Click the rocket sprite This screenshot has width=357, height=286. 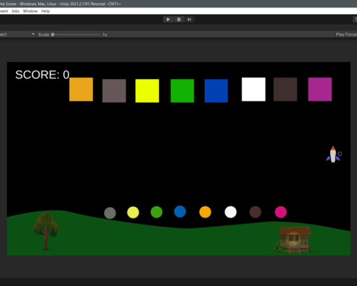(333, 154)
